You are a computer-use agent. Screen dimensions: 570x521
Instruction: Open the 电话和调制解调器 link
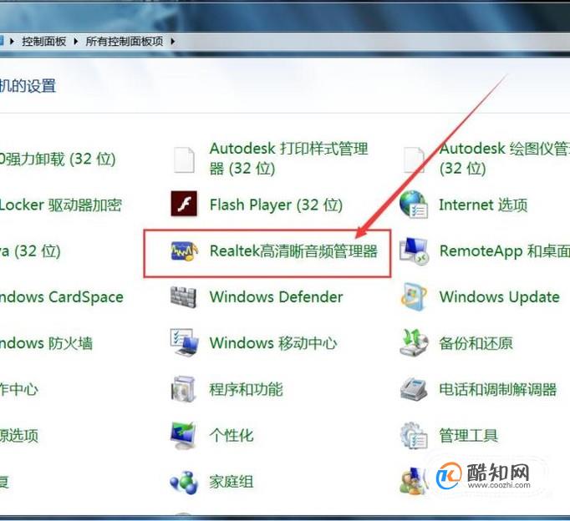[498, 389]
